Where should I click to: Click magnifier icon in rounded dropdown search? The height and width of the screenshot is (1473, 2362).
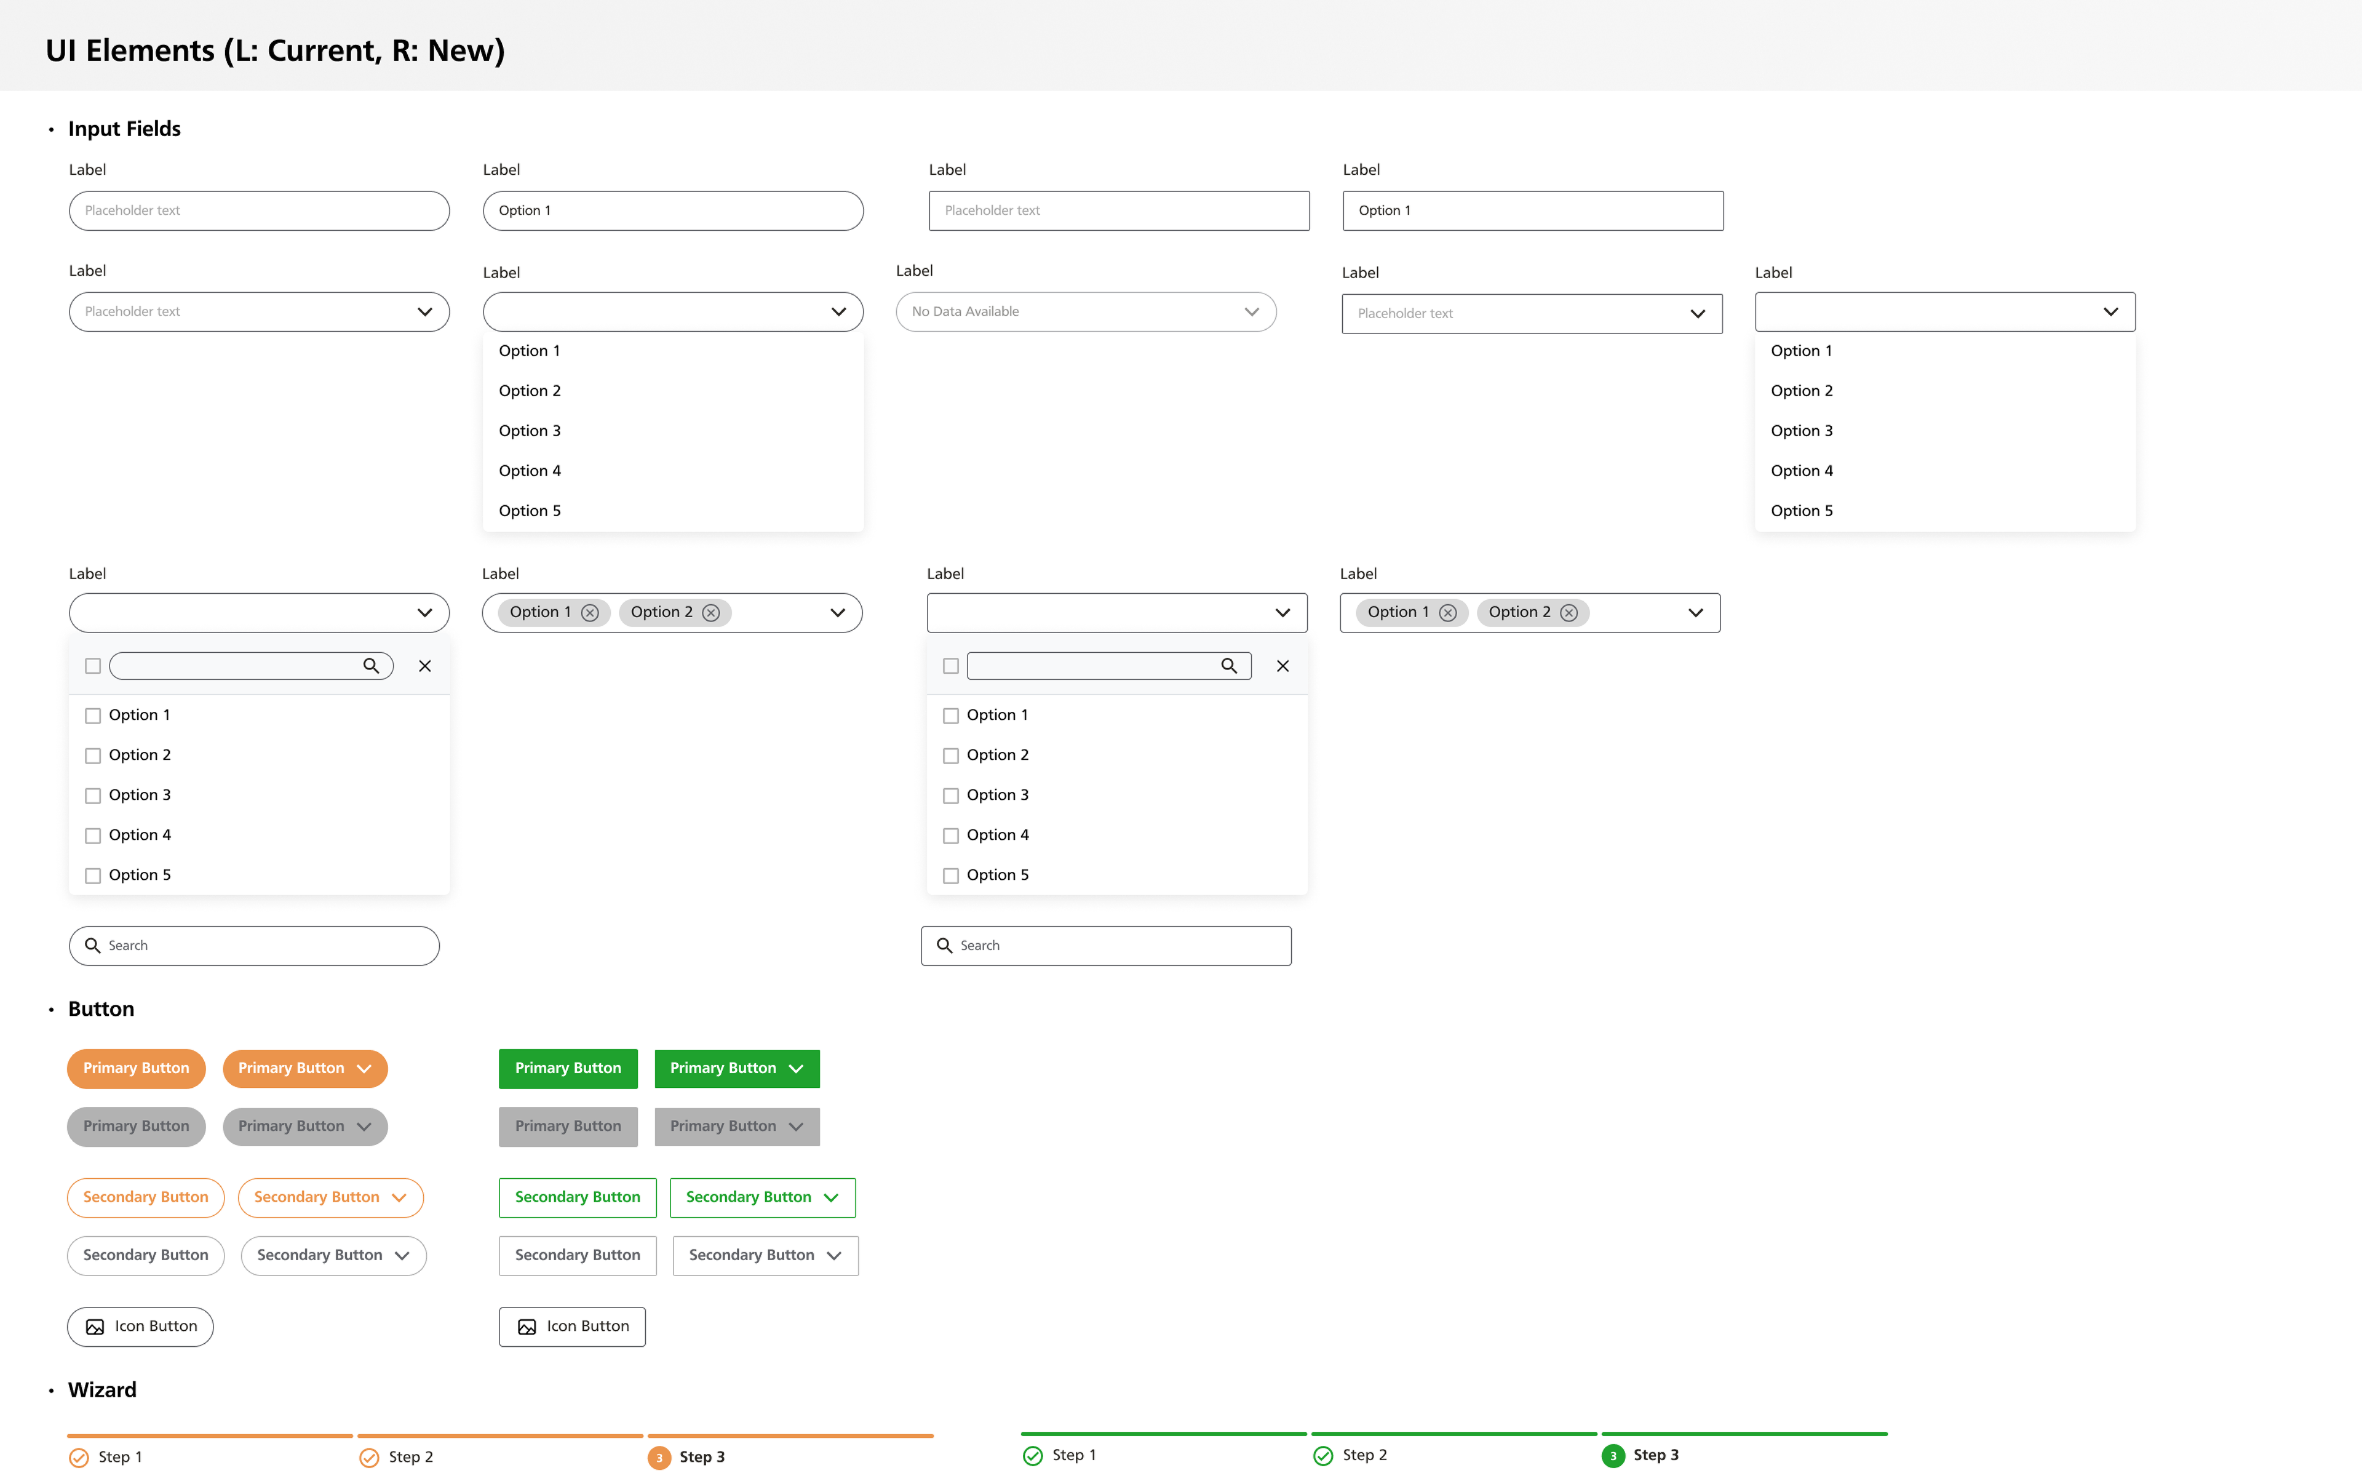tap(371, 666)
